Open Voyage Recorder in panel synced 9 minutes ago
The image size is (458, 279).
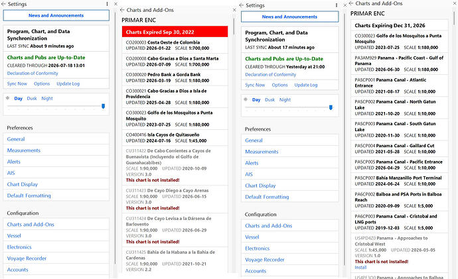click(56, 258)
